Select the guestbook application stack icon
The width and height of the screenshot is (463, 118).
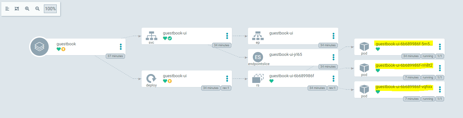[39, 47]
